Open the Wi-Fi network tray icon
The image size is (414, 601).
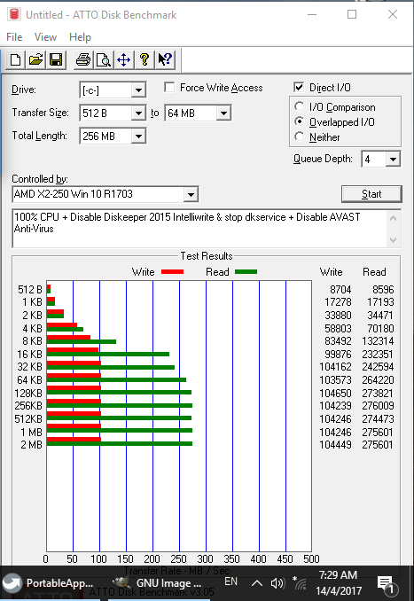click(300, 583)
